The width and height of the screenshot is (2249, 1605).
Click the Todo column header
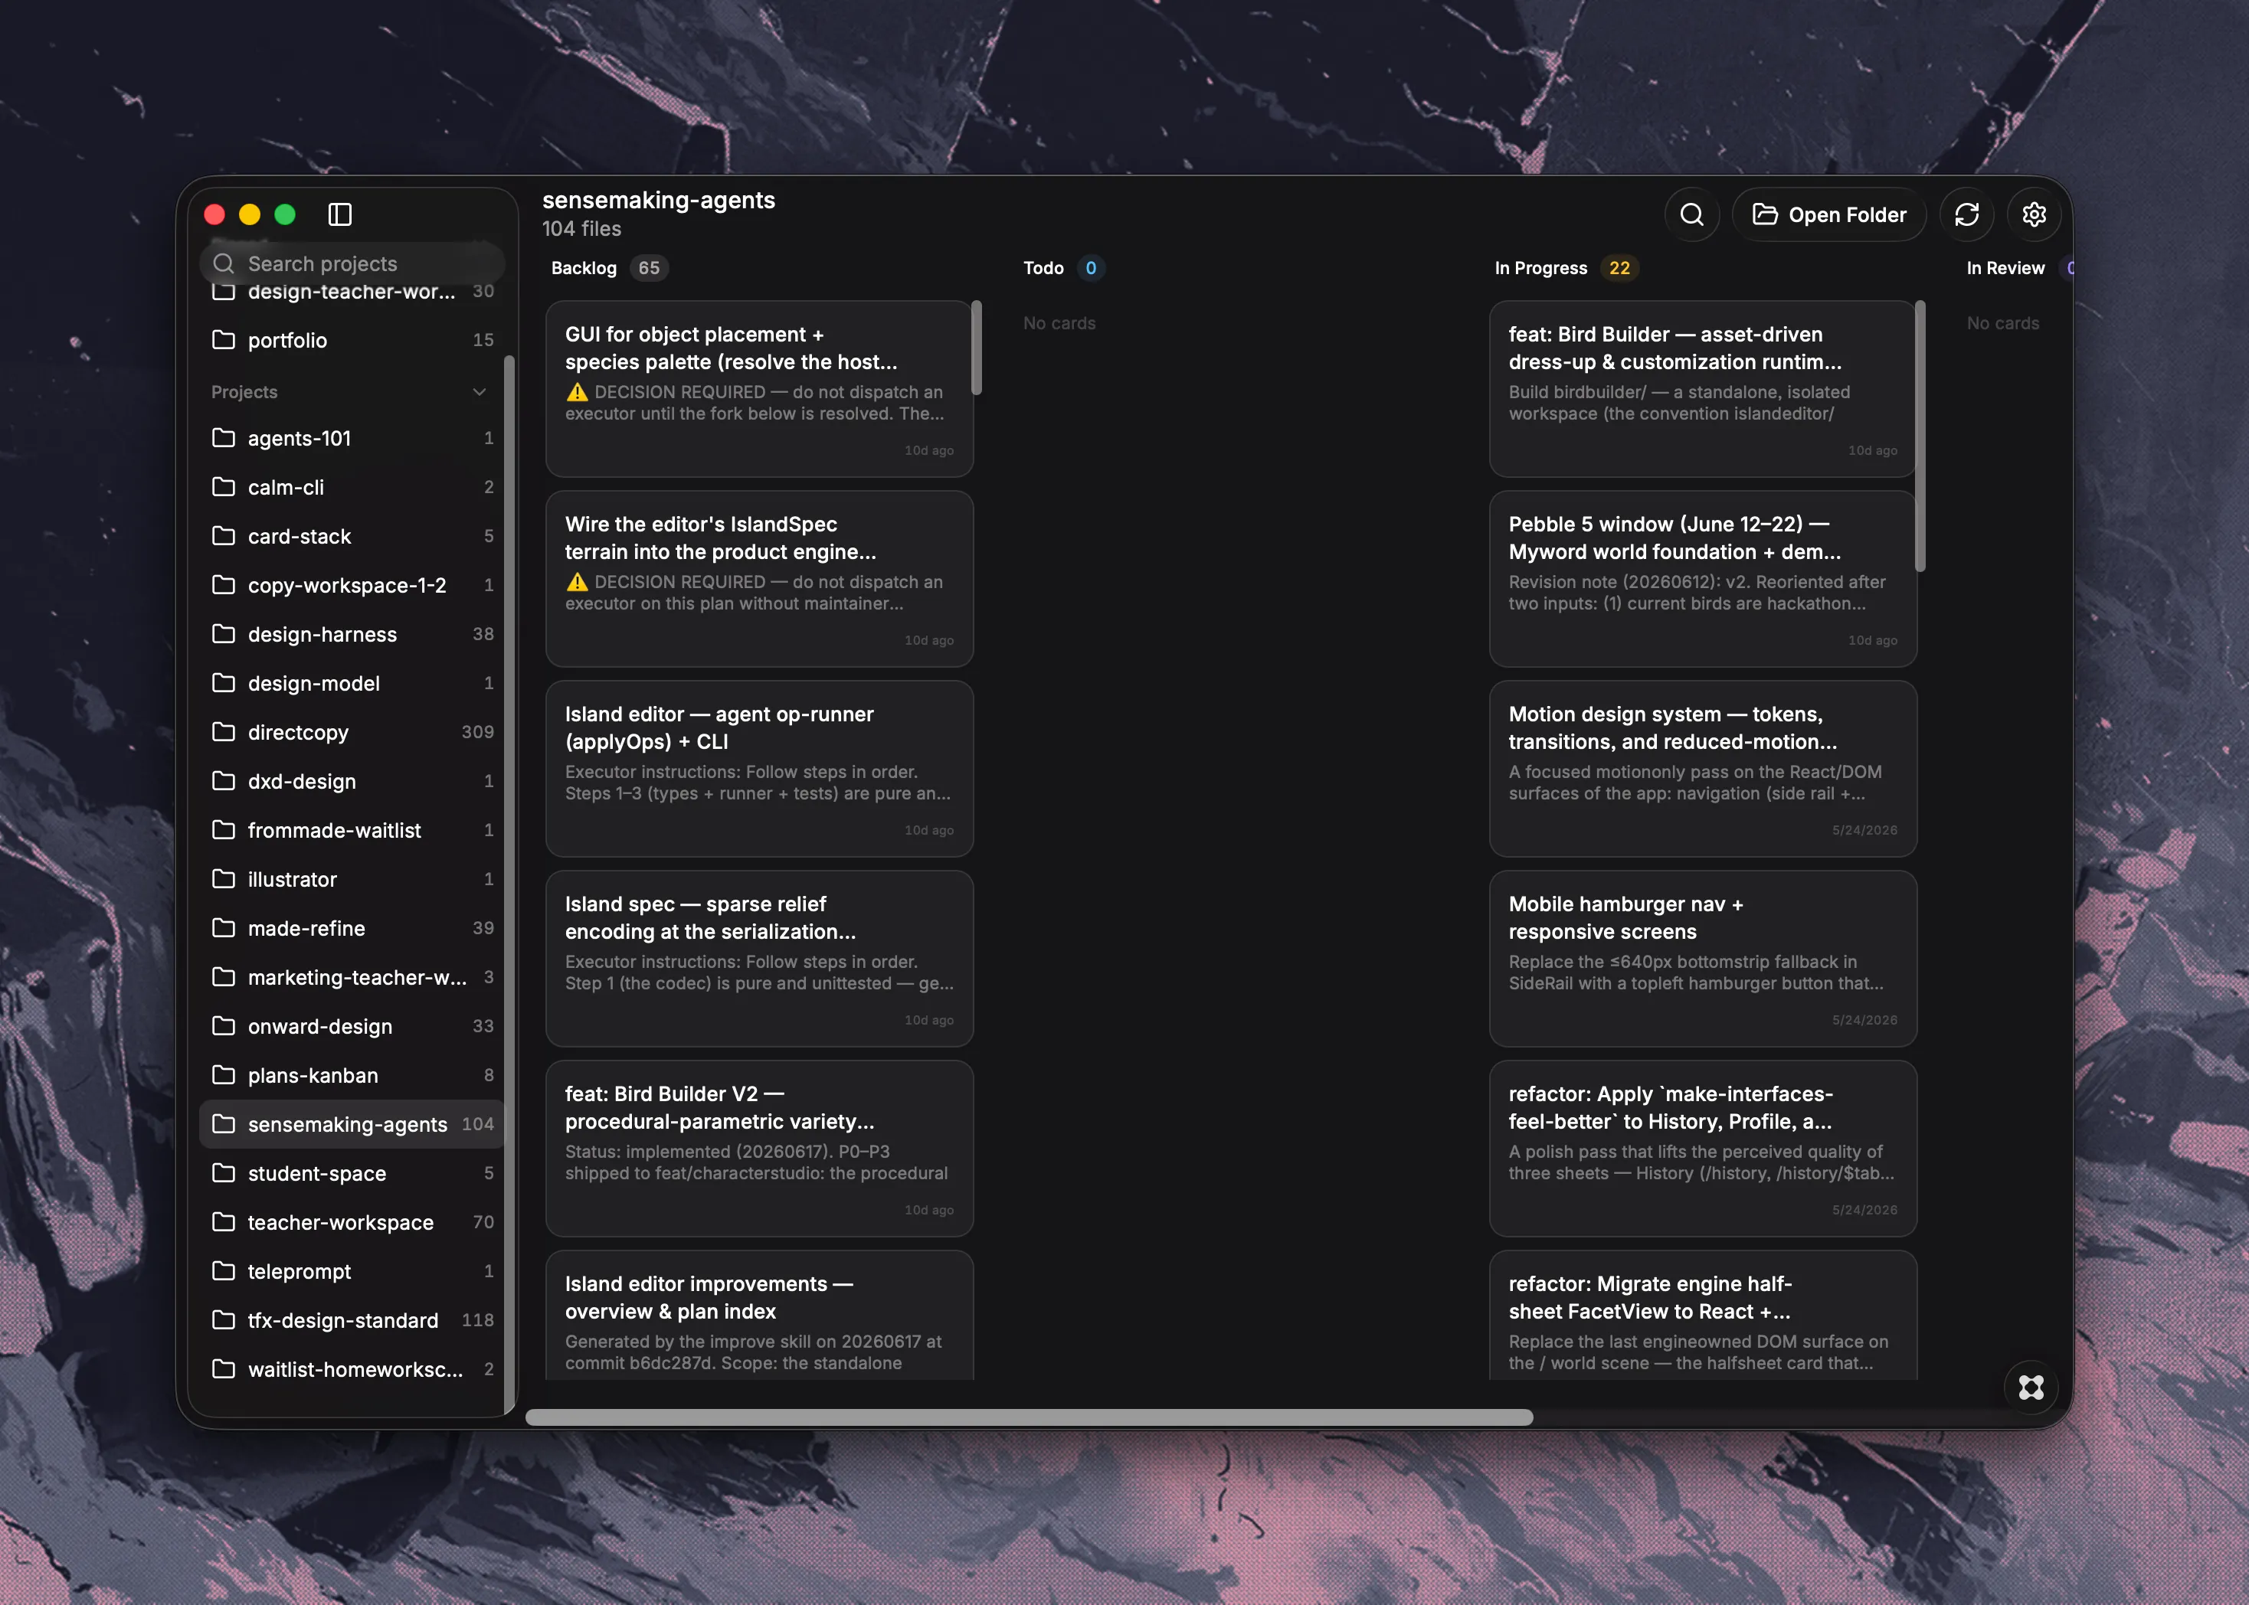(1043, 268)
